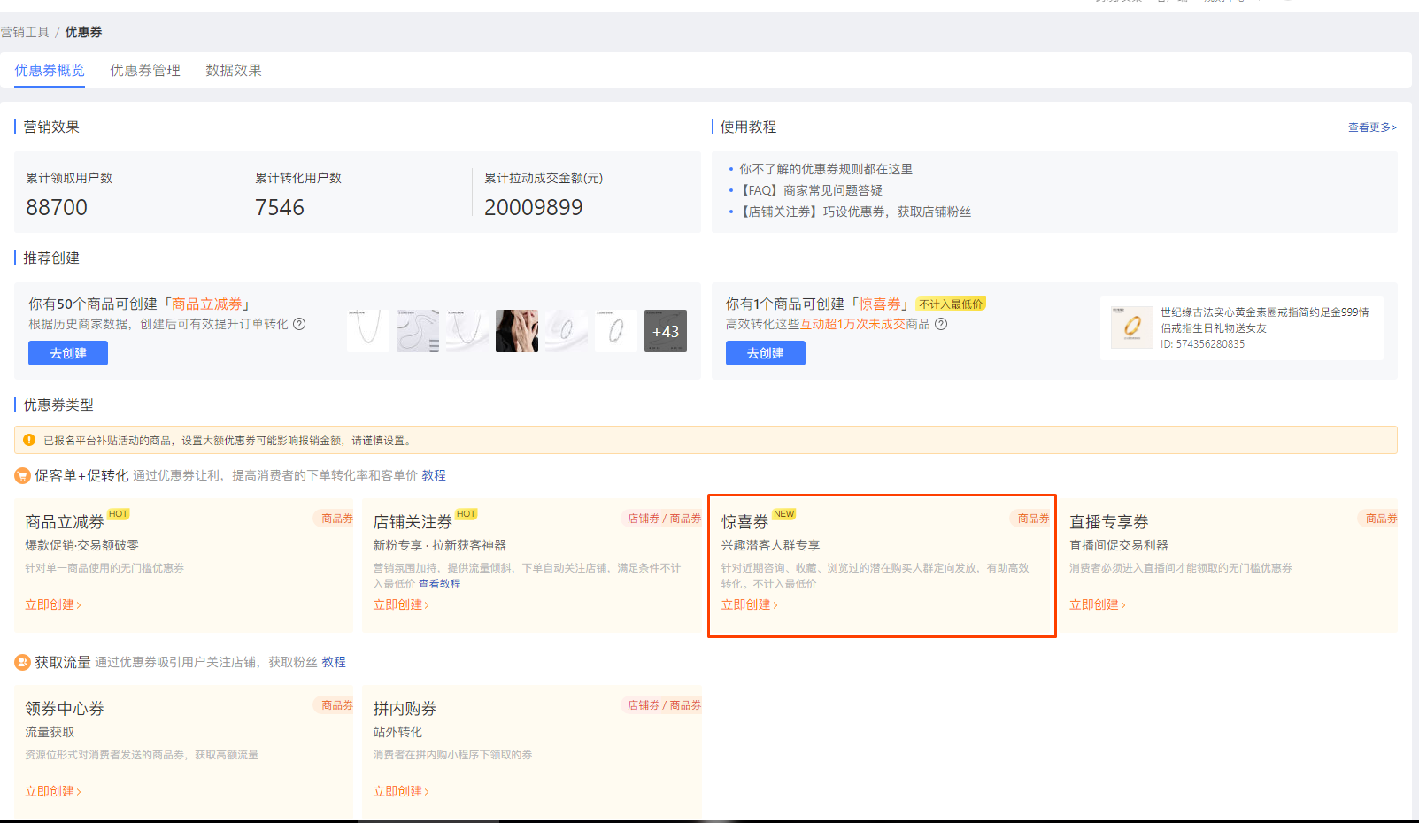The image size is (1419, 823).
Task: Click help icon beside 商品立减券 description
Action: click(x=299, y=324)
